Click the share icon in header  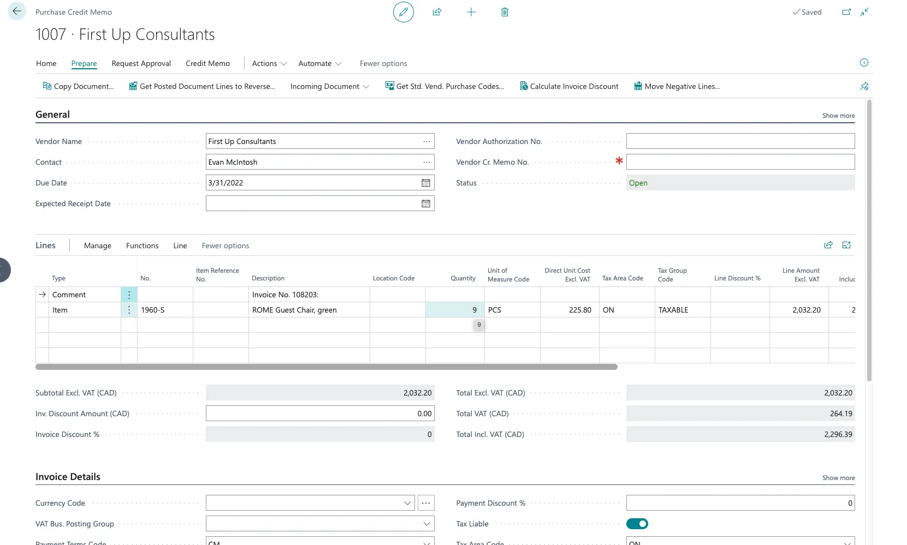tap(437, 12)
